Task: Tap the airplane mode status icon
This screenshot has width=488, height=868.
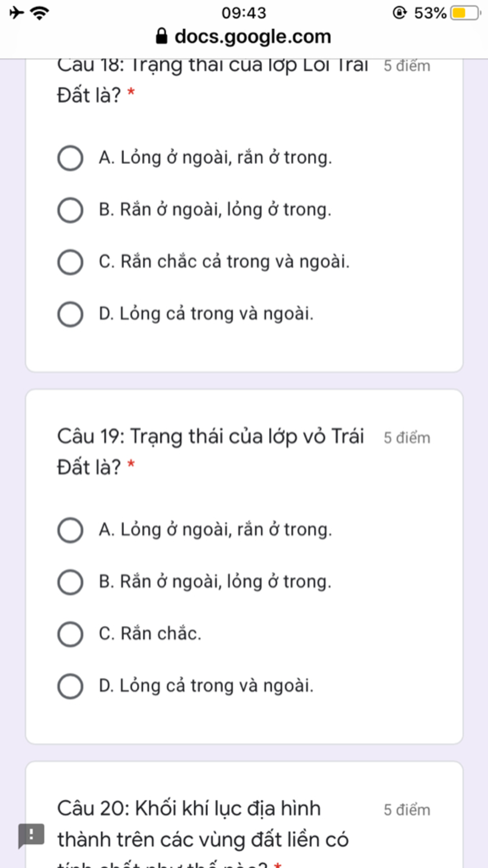Action: (x=17, y=12)
